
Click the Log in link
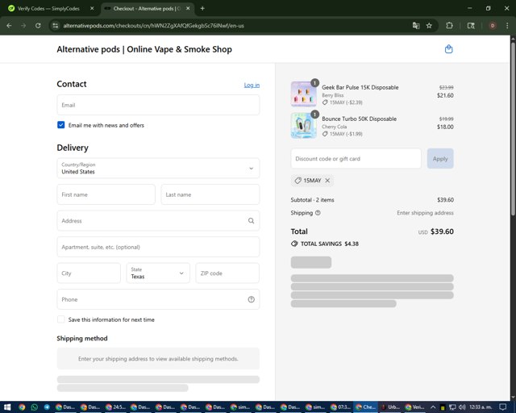coord(252,85)
